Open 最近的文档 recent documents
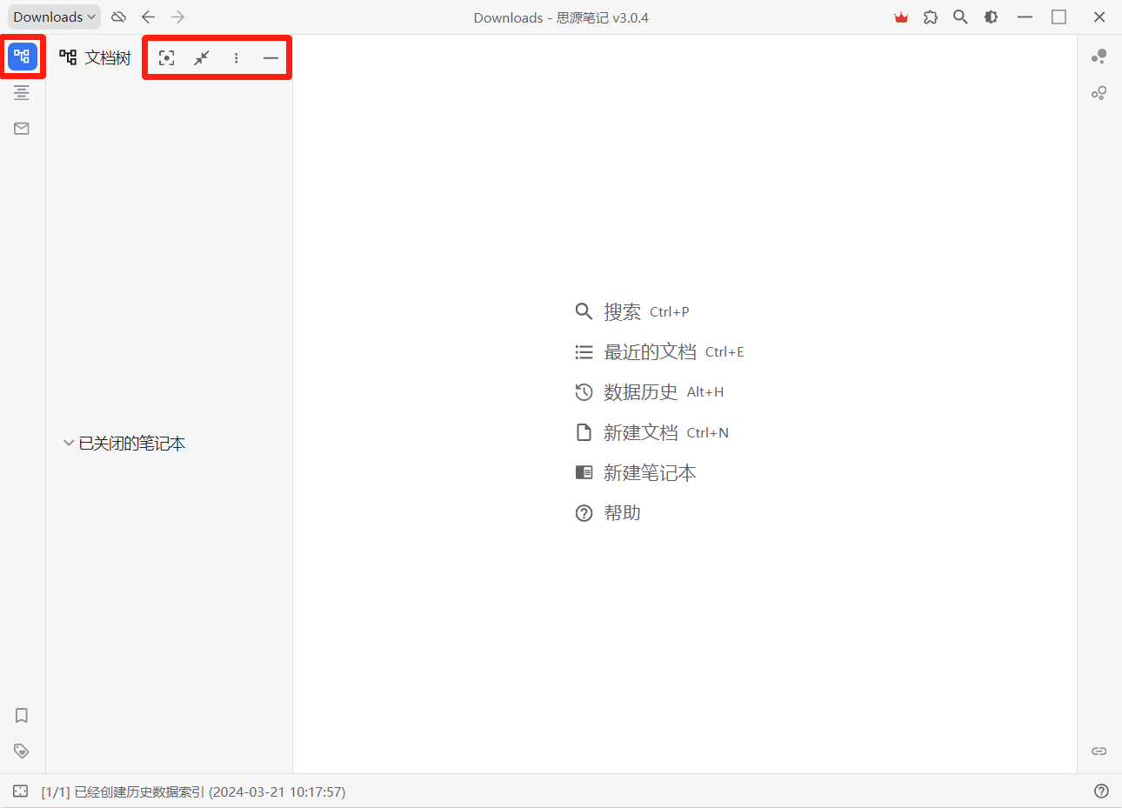1122x808 pixels. click(x=659, y=351)
